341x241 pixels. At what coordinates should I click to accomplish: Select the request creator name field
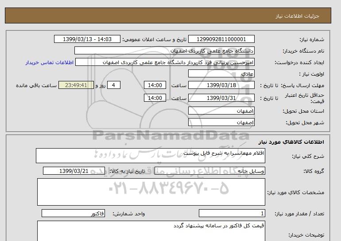point(165,62)
